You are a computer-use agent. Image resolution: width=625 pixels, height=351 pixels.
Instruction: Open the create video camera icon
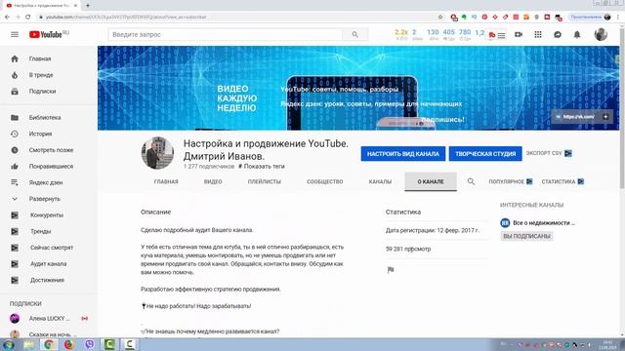point(519,35)
